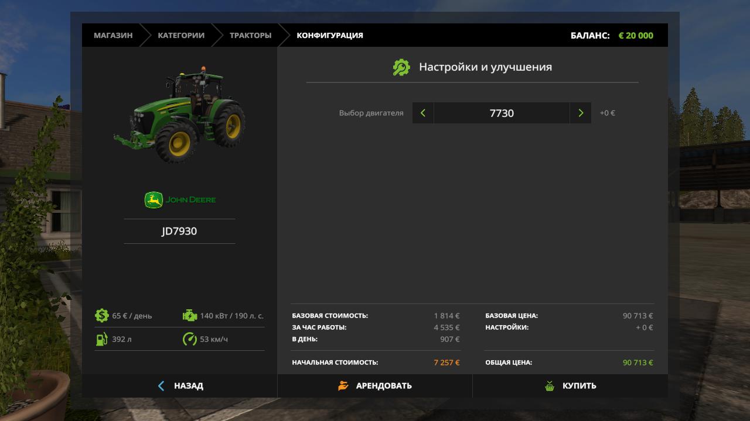Image resolution: width=750 pixels, height=421 pixels.
Task: Click the fuel pump capacity icon
Action: 102,339
